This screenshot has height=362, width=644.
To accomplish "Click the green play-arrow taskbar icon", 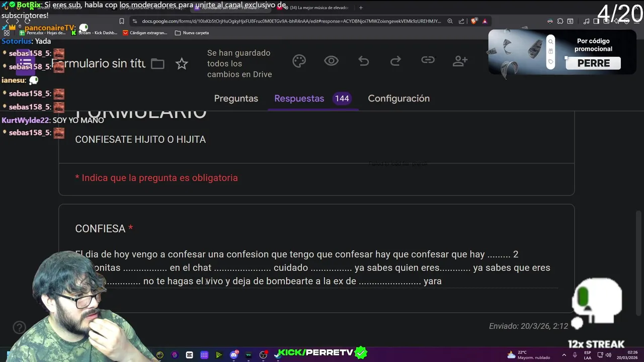I will point(219,355).
